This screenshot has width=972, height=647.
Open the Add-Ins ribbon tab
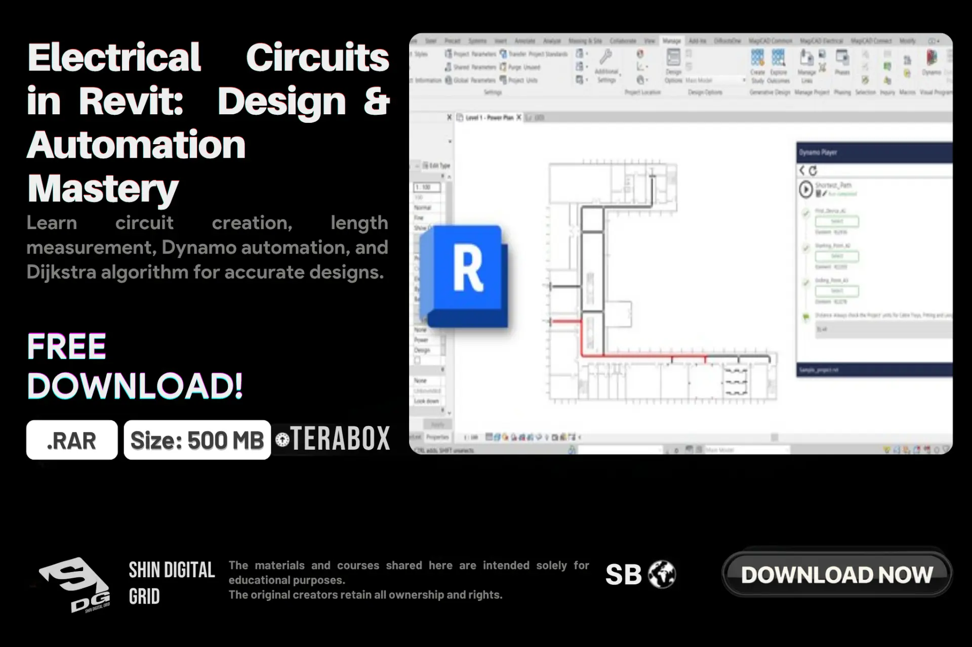(697, 41)
